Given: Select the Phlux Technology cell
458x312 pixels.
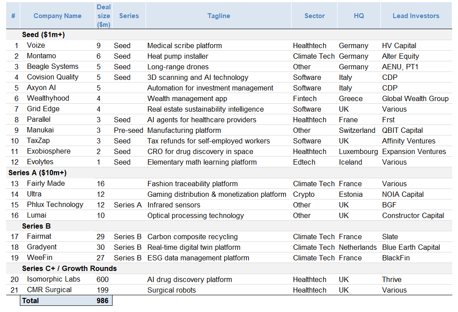Looking at the screenshot, I should click(x=55, y=204).
